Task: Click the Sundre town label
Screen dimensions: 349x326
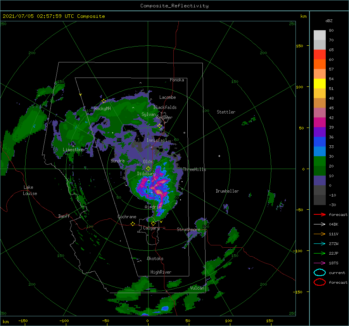Action: (x=117, y=160)
